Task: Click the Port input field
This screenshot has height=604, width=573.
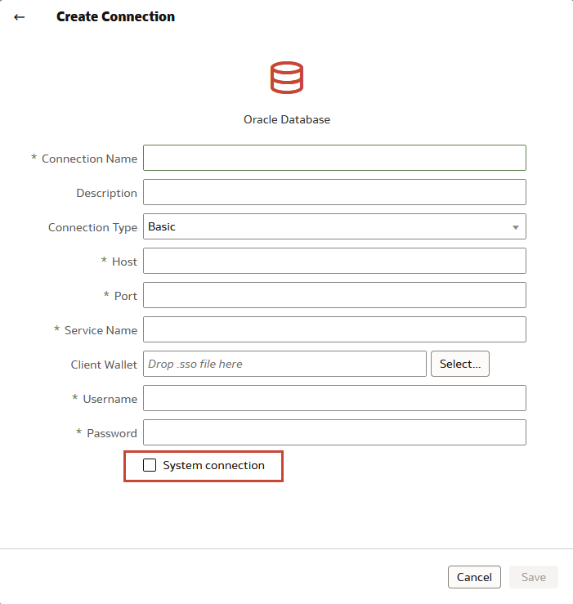Action: [334, 295]
